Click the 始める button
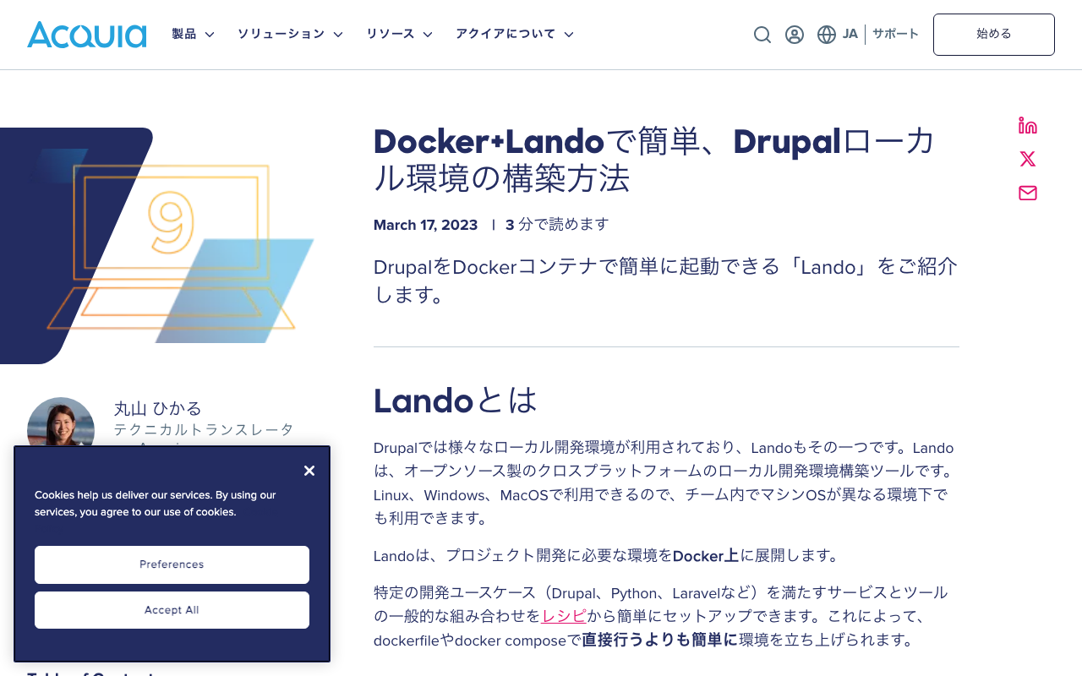Image resolution: width=1082 pixels, height=676 pixels. coord(993,35)
